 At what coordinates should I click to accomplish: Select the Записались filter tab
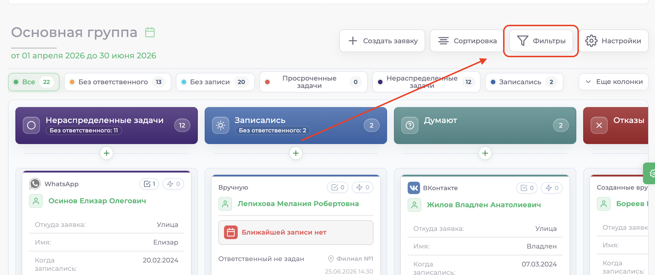click(524, 82)
